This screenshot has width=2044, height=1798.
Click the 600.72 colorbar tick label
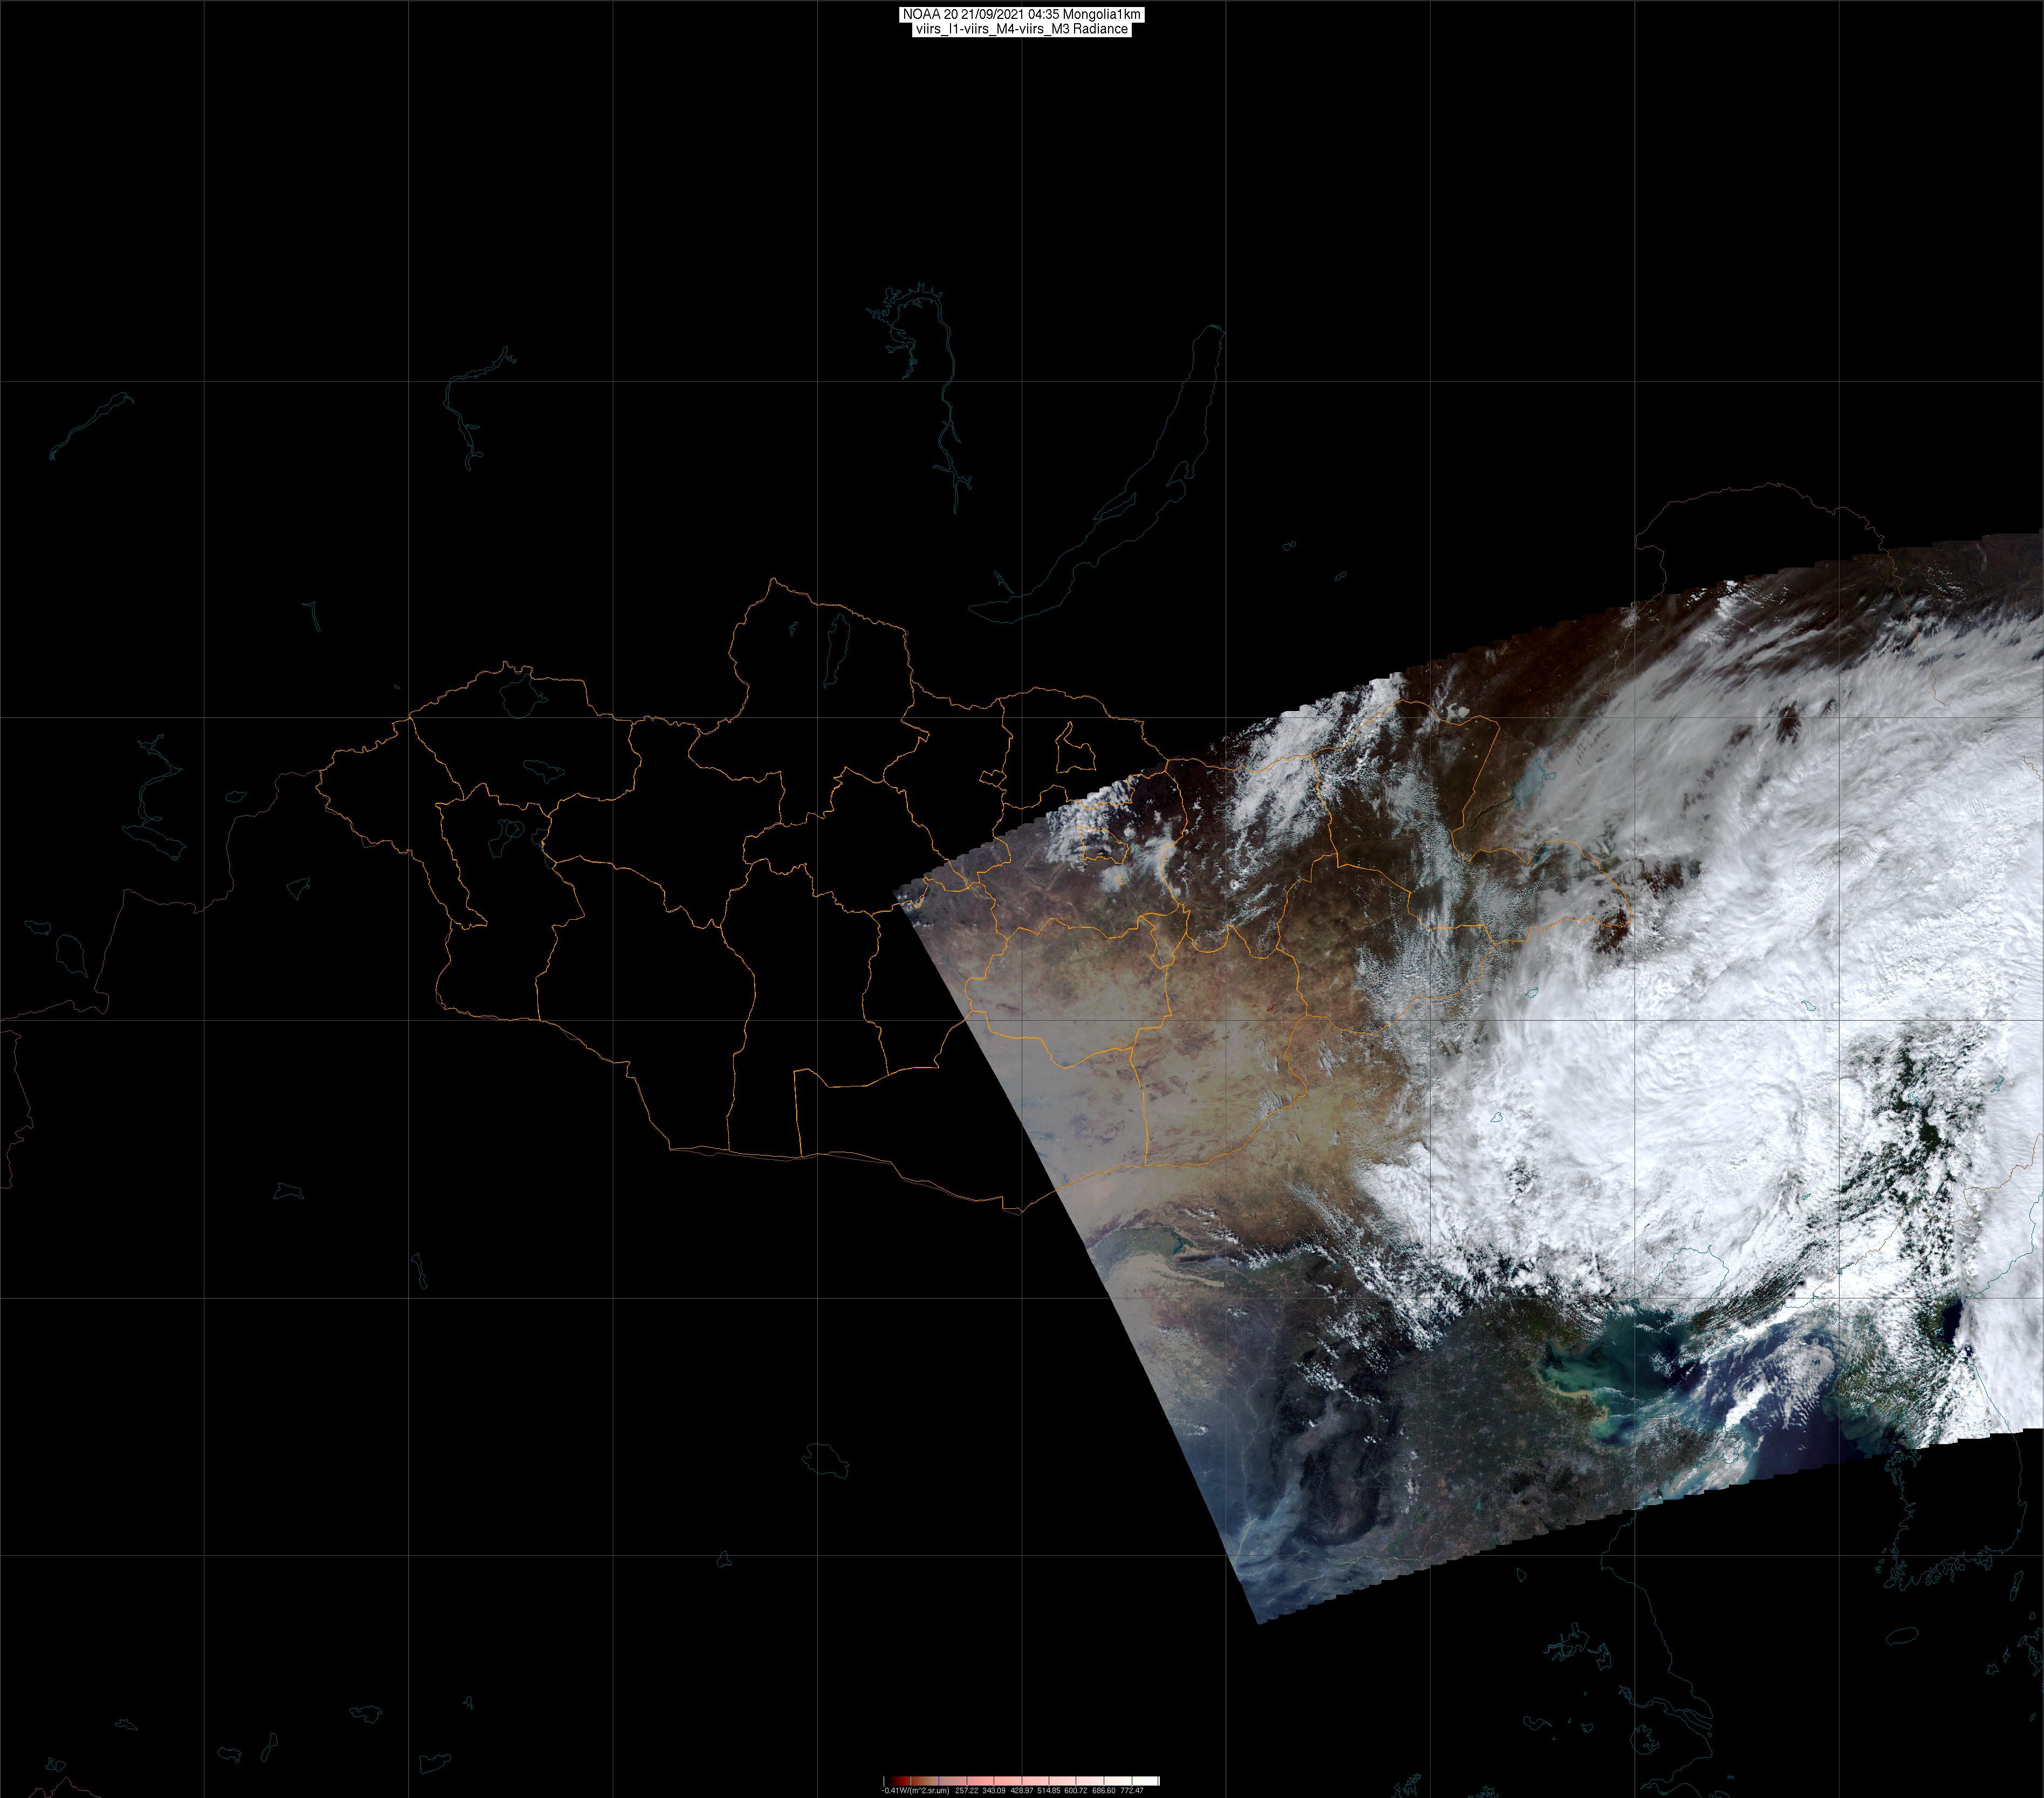click(x=1076, y=1791)
